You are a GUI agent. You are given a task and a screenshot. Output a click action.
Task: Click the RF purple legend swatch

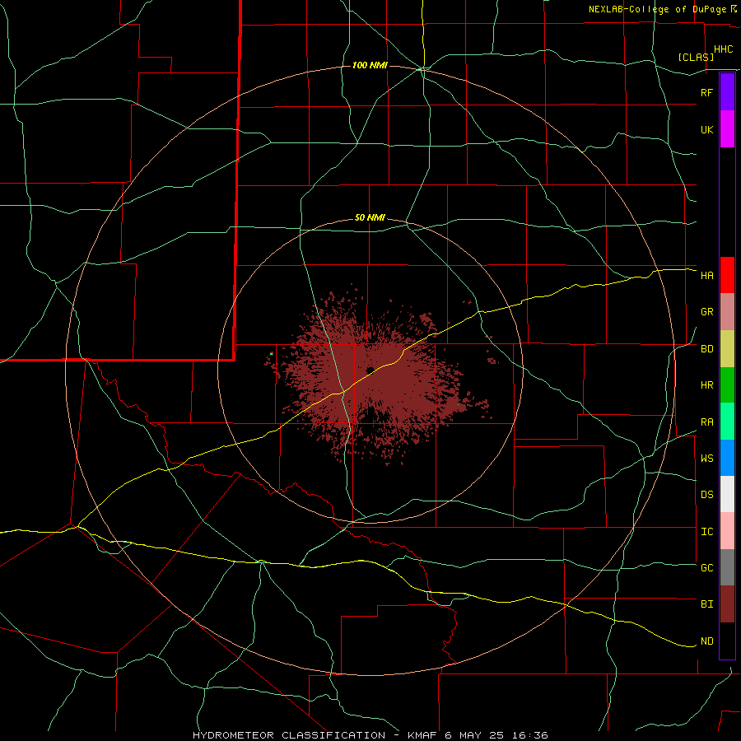[727, 92]
